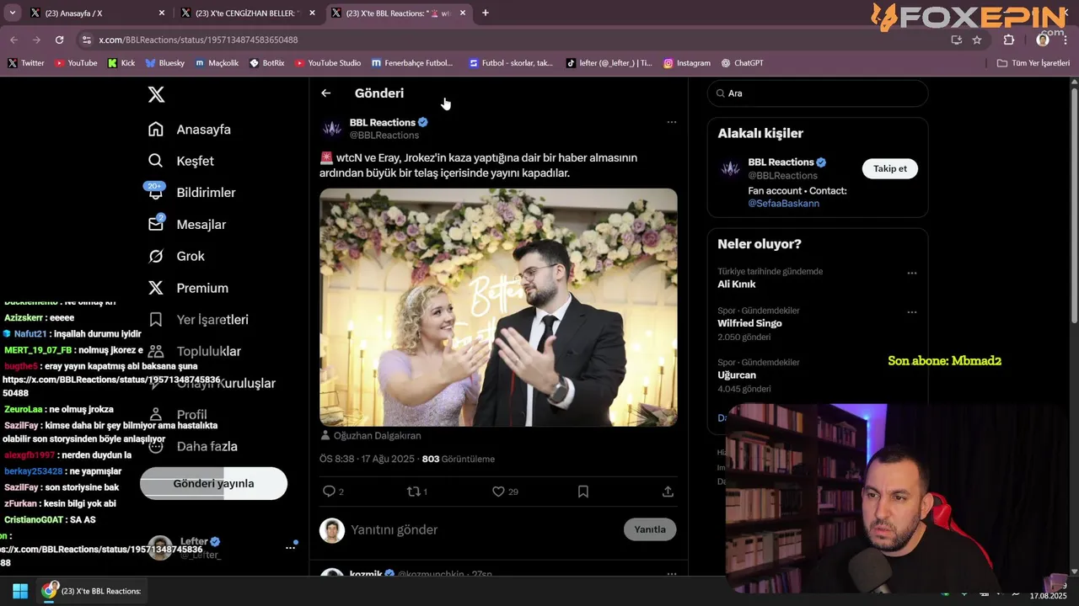The image size is (1079, 606).
Task: Go back with the Gönderi arrow
Action: [325, 93]
